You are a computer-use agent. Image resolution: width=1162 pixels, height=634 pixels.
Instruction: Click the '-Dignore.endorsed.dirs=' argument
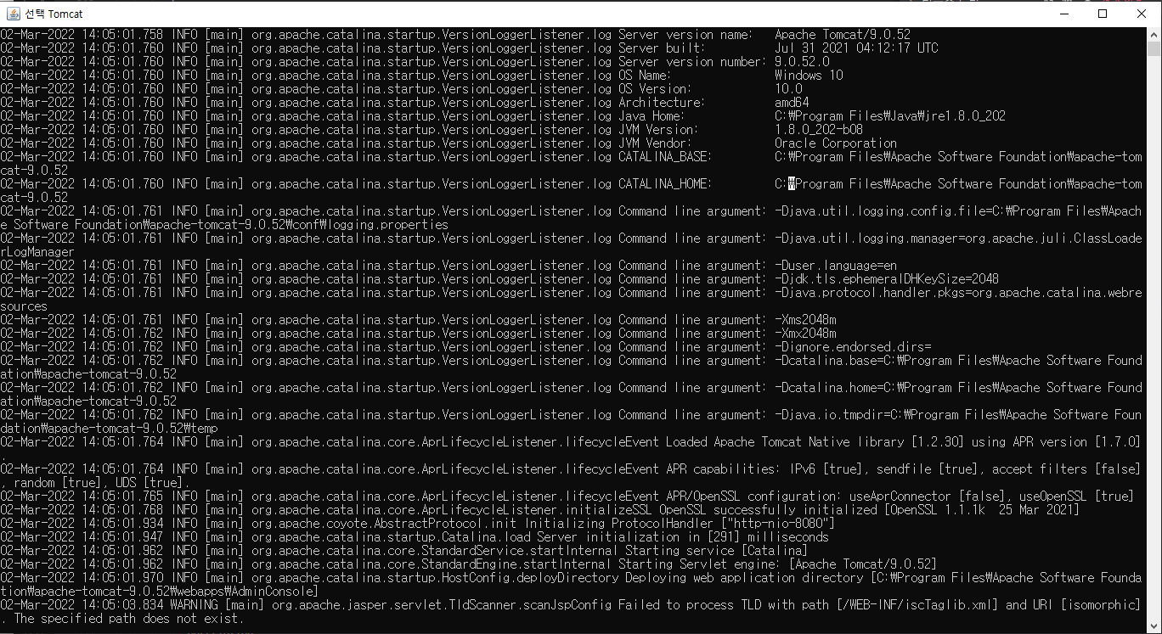853,347
